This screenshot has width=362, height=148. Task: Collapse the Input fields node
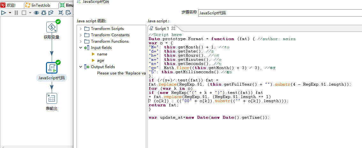pyautogui.click(x=80, y=48)
